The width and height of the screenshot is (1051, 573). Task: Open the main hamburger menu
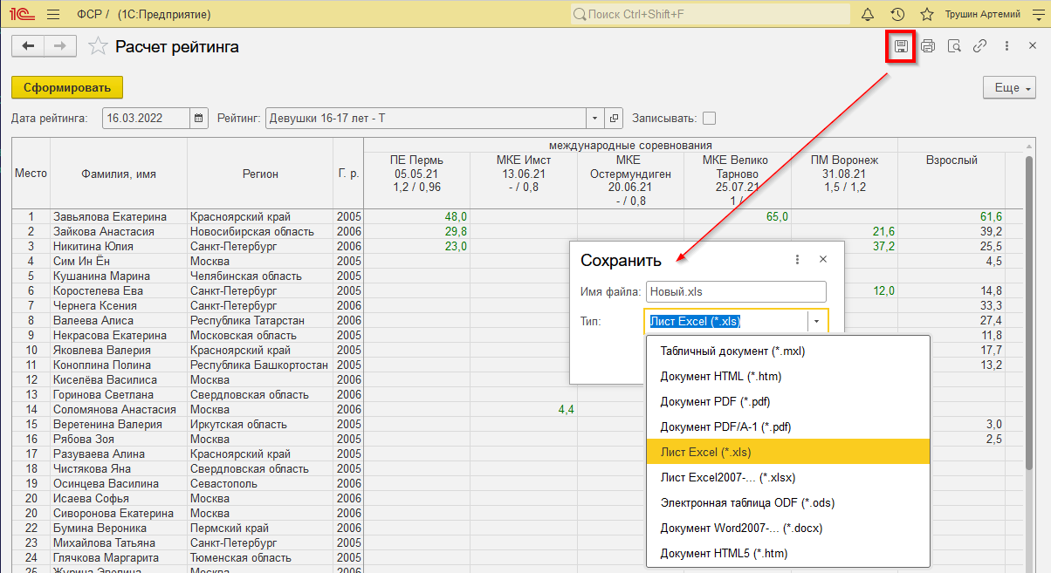tap(52, 14)
